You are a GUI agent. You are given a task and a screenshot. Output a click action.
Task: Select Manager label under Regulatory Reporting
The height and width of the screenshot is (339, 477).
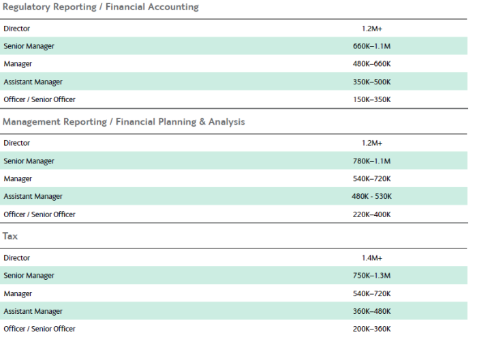tap(18, 64)
